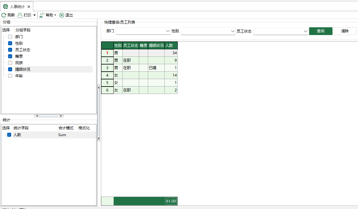Click the 刷新 refresh icon
This screenshot has height=209, width=358.
tap(4, 15)
